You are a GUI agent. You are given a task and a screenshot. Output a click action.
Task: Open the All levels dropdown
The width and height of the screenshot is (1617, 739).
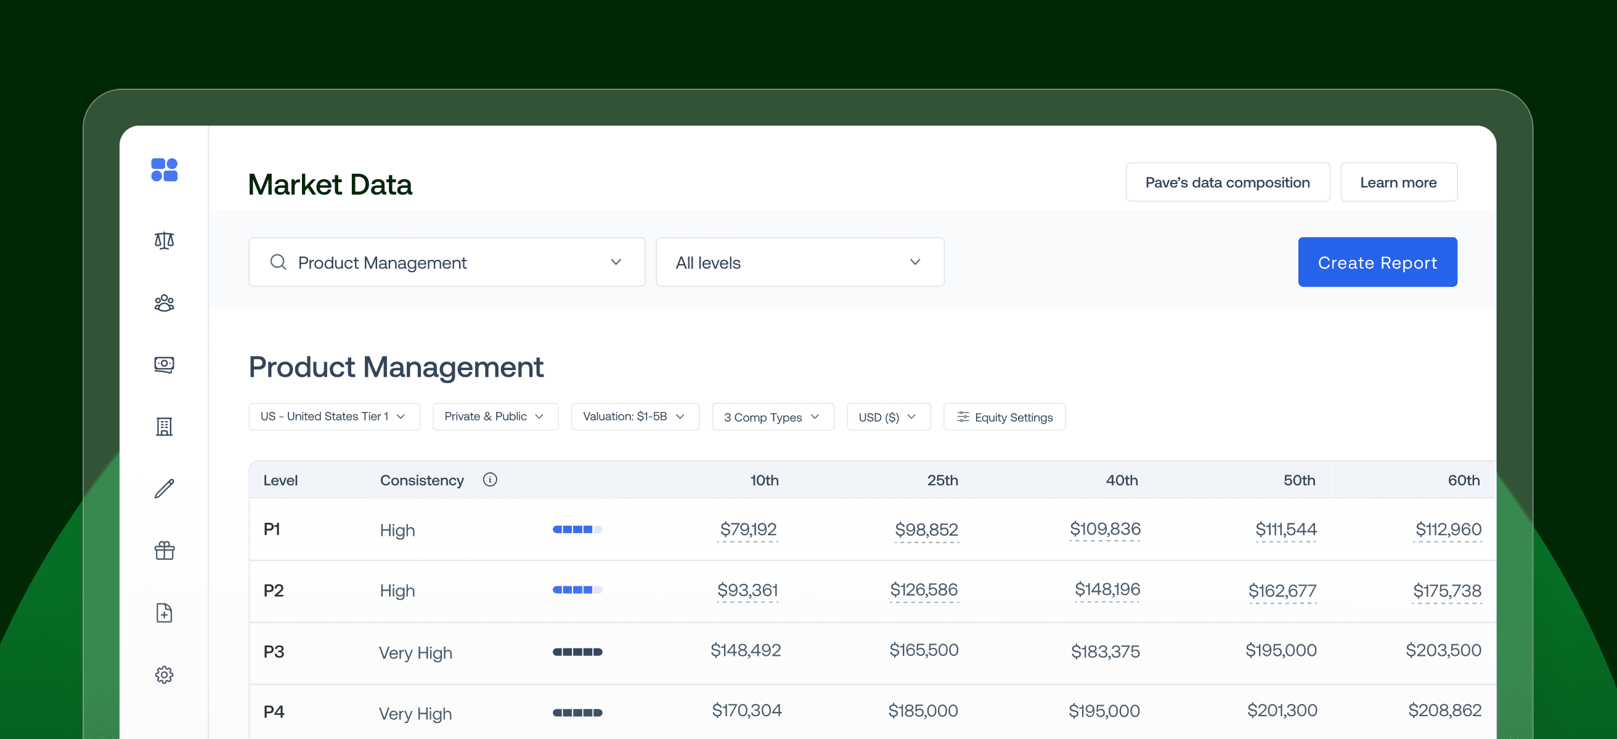click(x=799, y=262)
